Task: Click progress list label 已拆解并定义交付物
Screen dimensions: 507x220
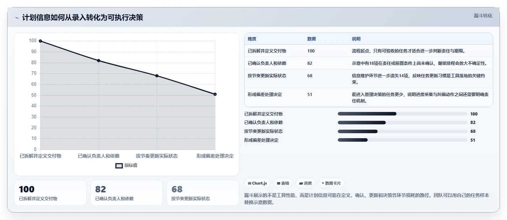Action: [263, 114]
